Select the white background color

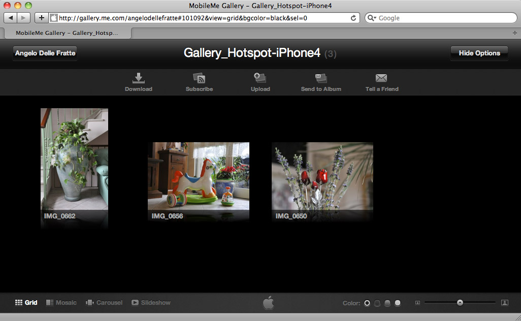pos(398,303)
